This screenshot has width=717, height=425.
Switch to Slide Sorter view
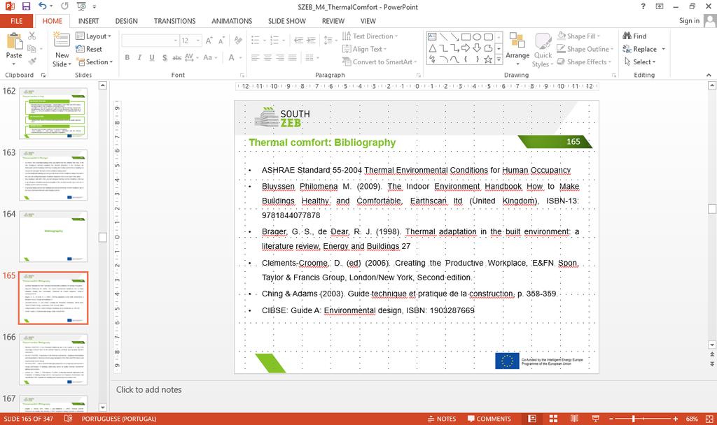(x=553, y=419)
